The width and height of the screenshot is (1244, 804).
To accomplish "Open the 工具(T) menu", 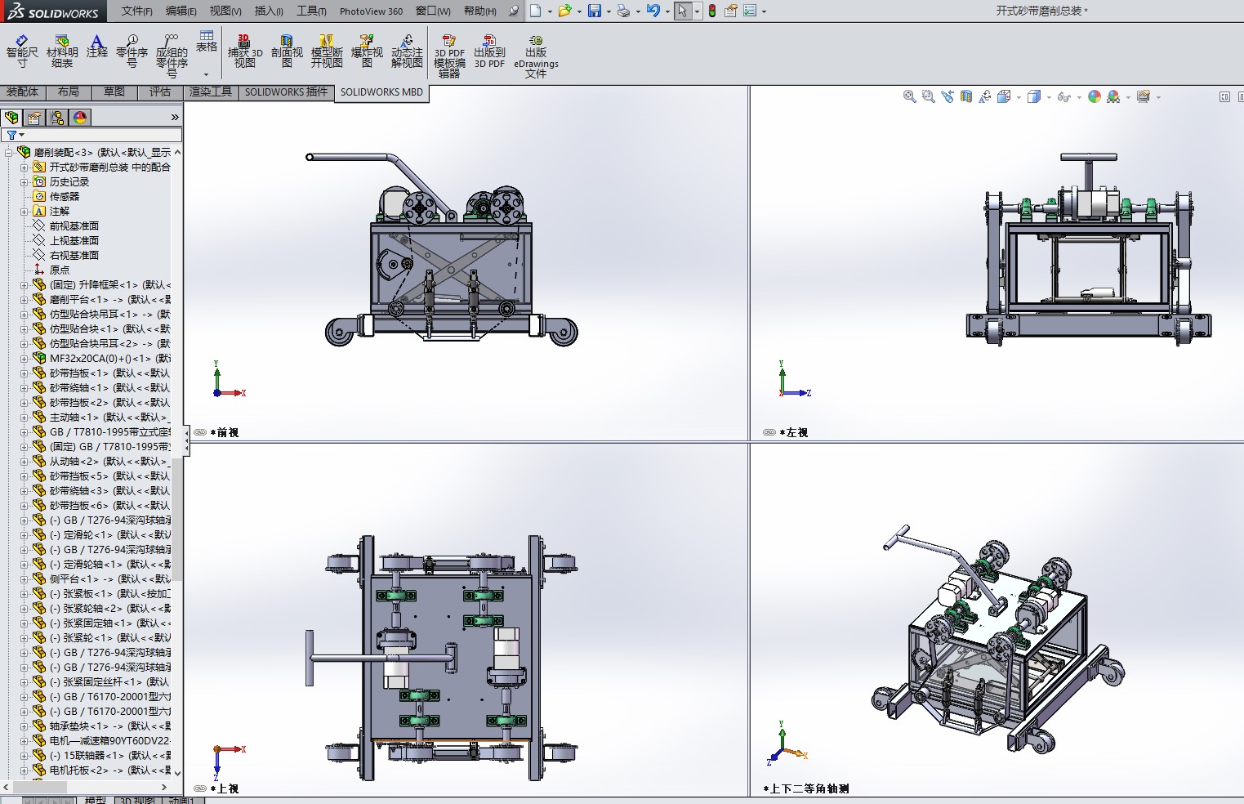I will click(311, 11).
